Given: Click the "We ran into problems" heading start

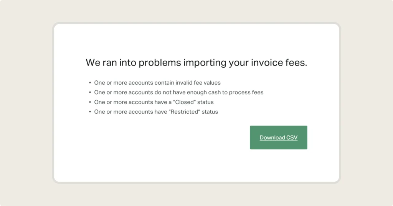Looking at the screenshot, I should coord(92,63).
